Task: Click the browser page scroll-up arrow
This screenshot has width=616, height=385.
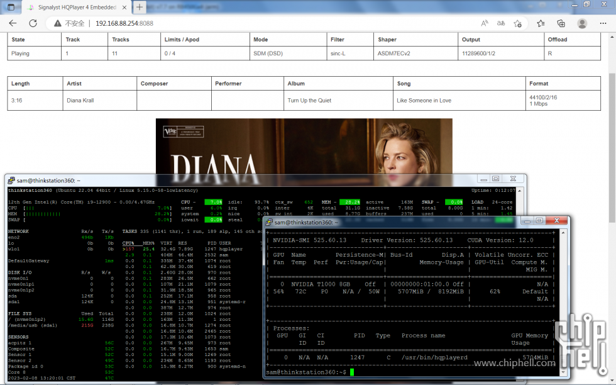Action: pyautogui.click(x=612, y=37)
